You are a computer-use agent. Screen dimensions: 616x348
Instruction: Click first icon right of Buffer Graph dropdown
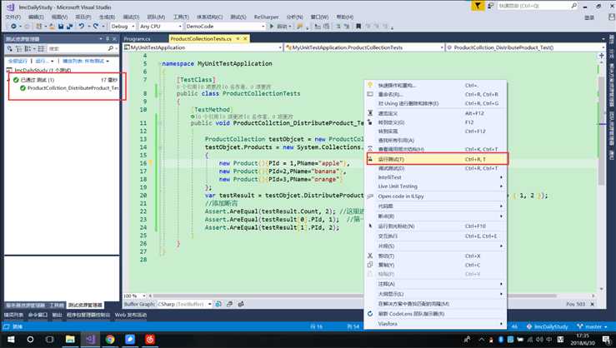tap(218, 304)
